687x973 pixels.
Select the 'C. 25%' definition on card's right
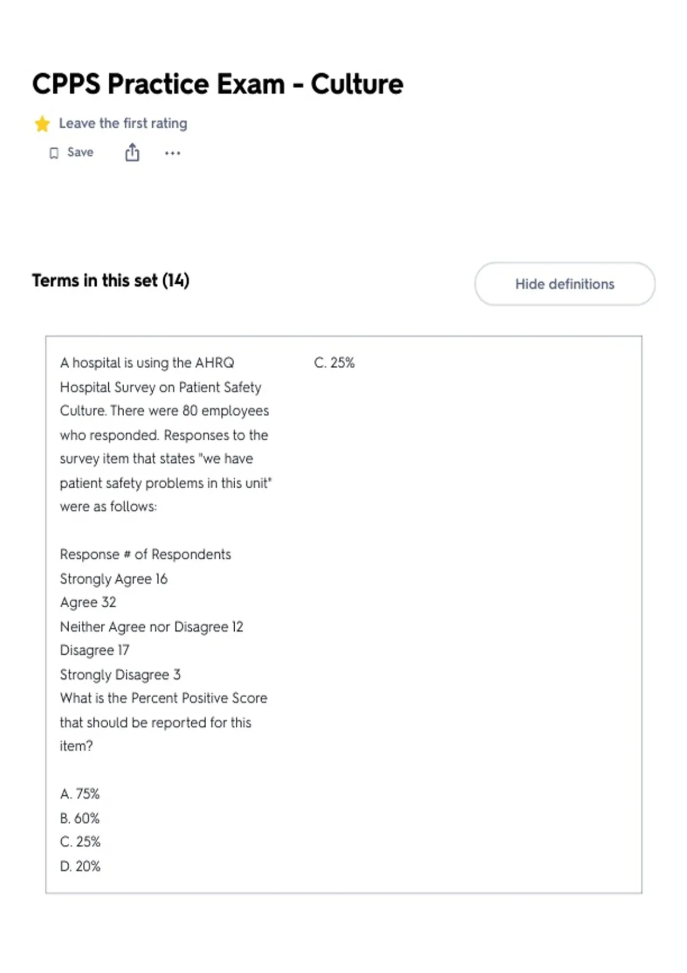[334, 363]
